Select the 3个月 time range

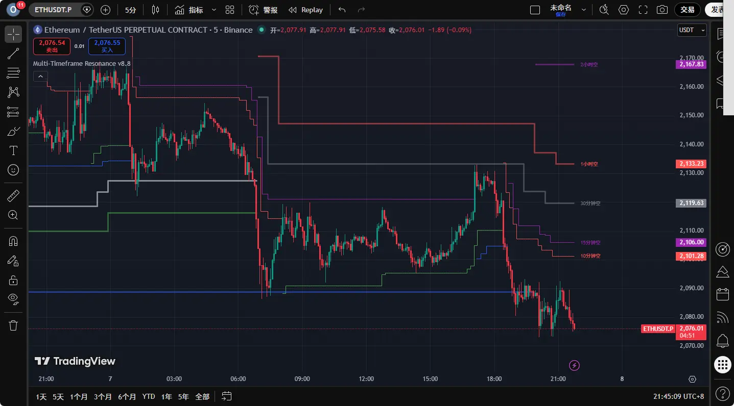click(x=103, y=396)
